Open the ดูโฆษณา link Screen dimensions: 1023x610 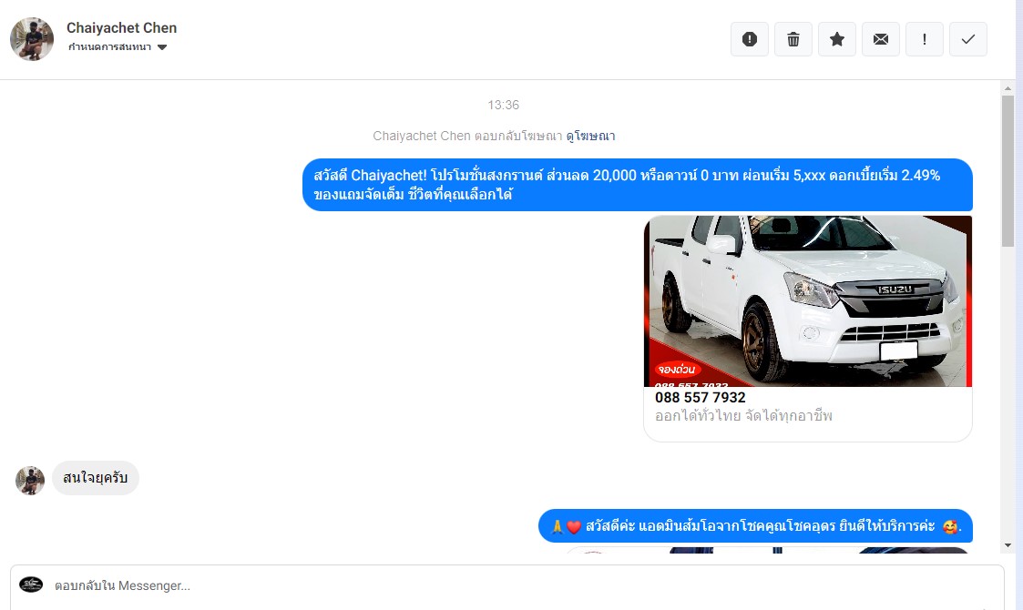pyautogui.click(x=590, y=136)
